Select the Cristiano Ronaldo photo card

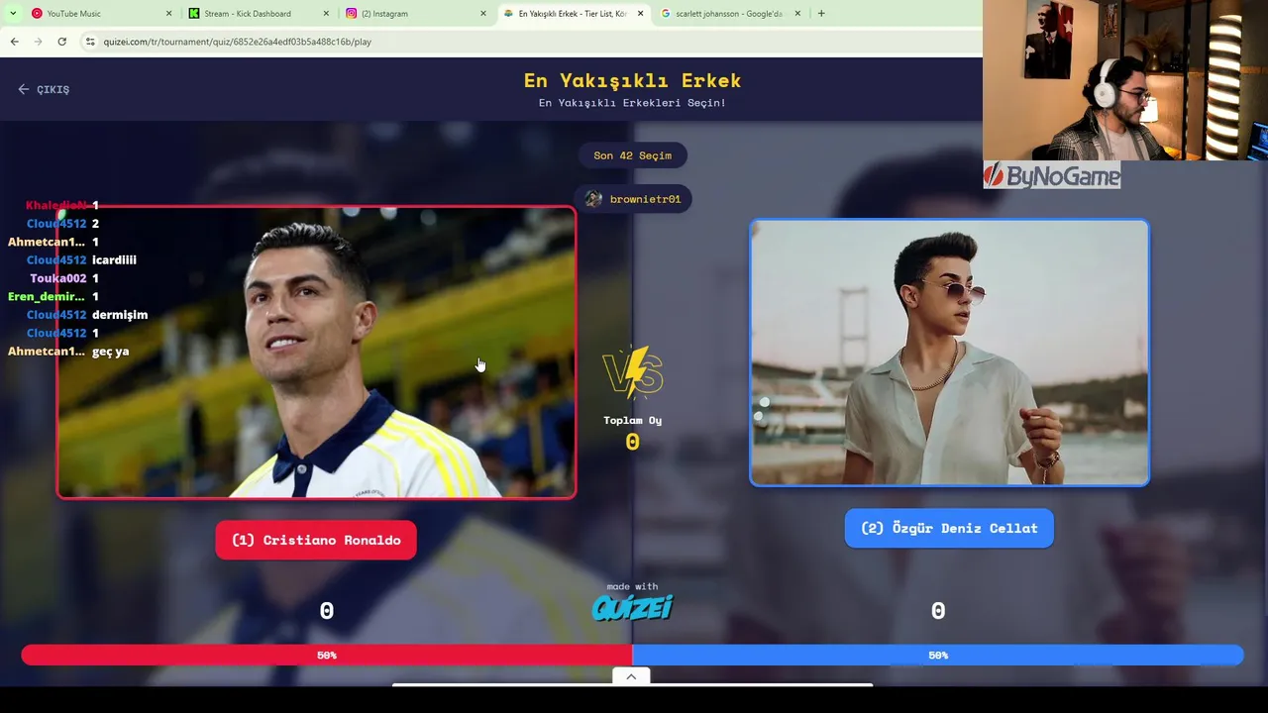pos(316,353)
